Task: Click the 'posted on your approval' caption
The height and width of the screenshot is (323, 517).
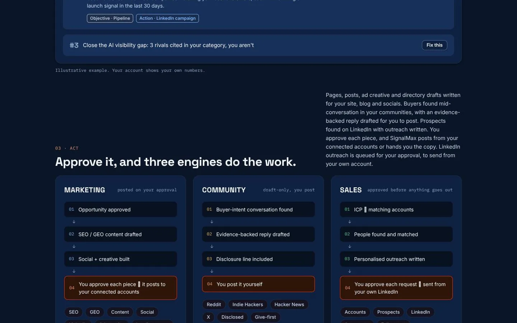Action: pyautogui.click(x=147, y=190)
